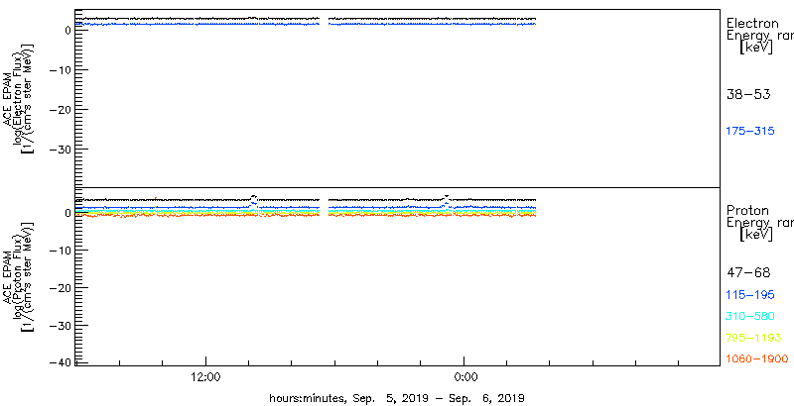
Task: Select the blue 115-195 proton legend label
Action: click(750, 295)
